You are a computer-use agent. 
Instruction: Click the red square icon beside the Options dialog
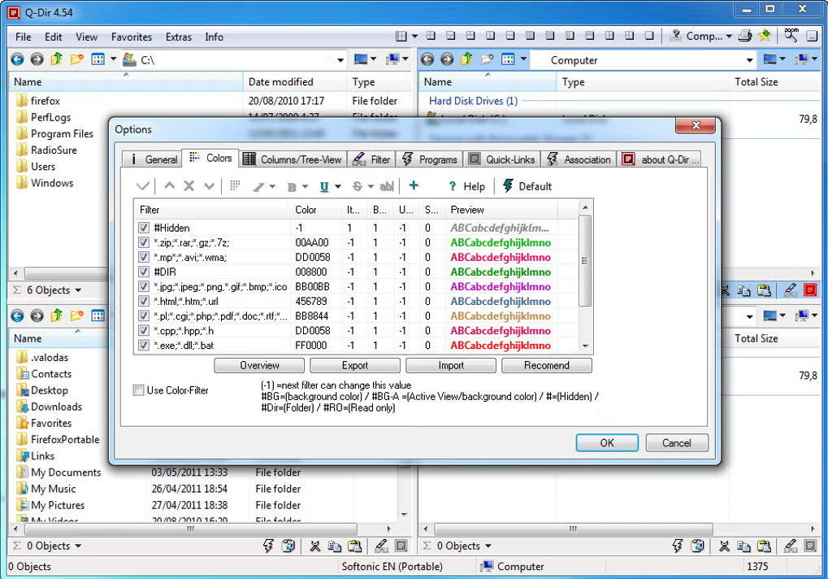(810, 289)
